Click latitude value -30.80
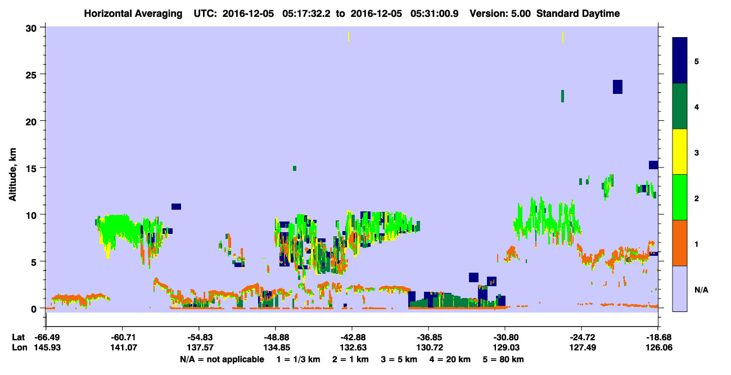 (x=505, y=337)
